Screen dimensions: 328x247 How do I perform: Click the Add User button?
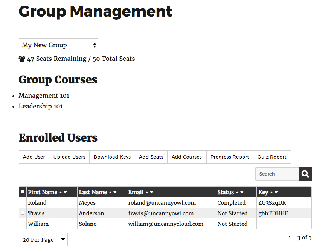coord(34,157)
